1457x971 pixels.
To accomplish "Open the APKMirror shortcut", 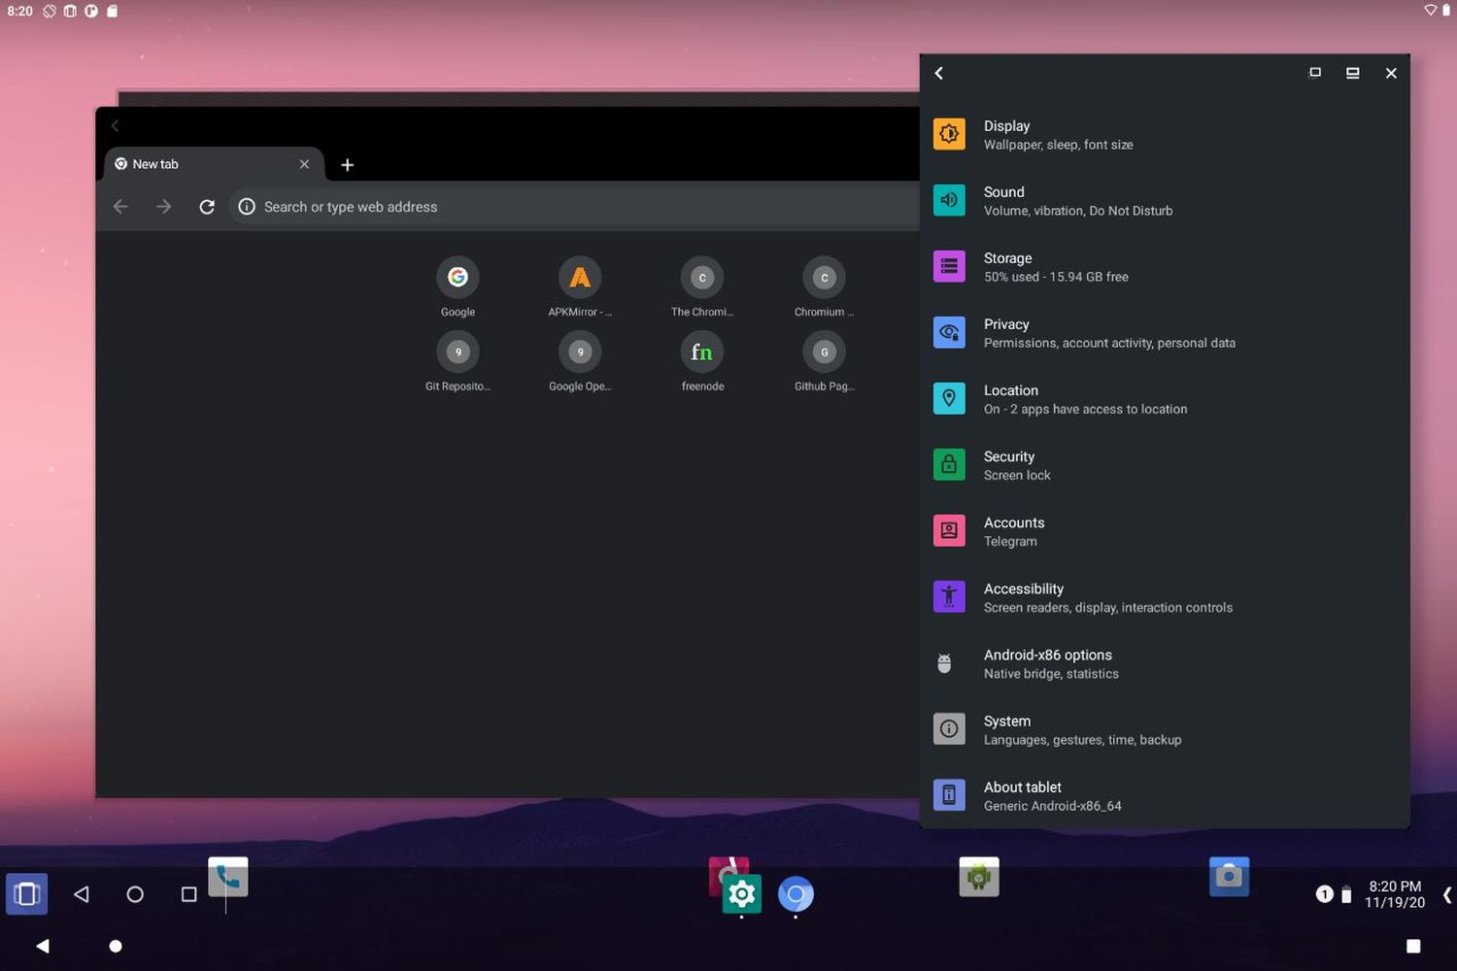I will click(x=580, y=279).
